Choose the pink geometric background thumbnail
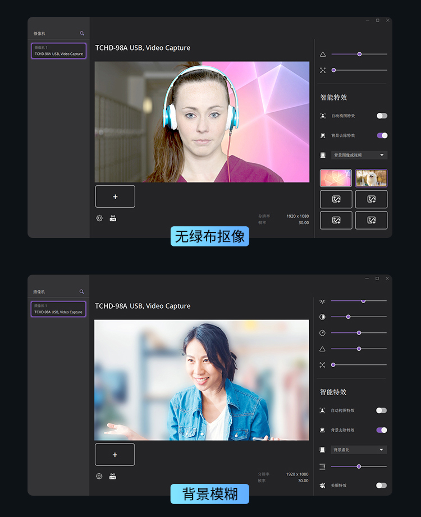Viewport: 421px width, 517px height. point(336,178)
